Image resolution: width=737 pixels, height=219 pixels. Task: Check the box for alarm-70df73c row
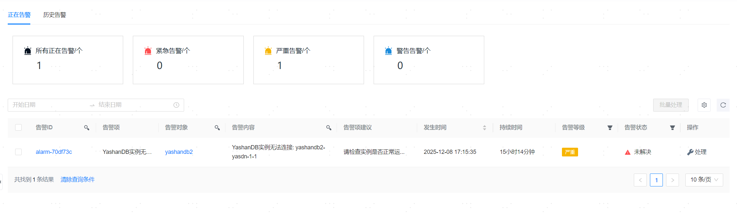click(x=18, y=152)
